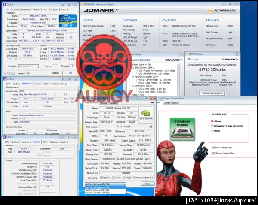Open About tab in the Memory CPU-Z window

pyautogui.click(x=63, y=142)
